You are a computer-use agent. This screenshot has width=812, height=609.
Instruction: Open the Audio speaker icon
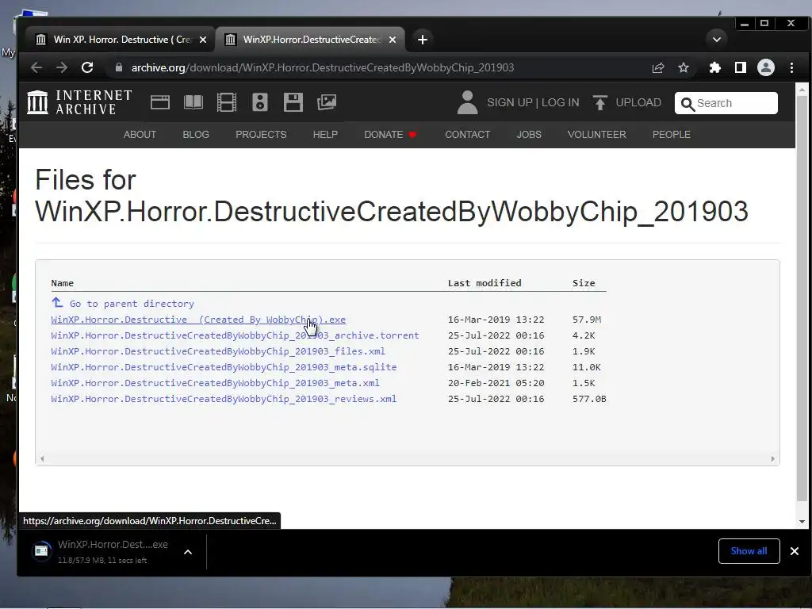tap(260, 102)
